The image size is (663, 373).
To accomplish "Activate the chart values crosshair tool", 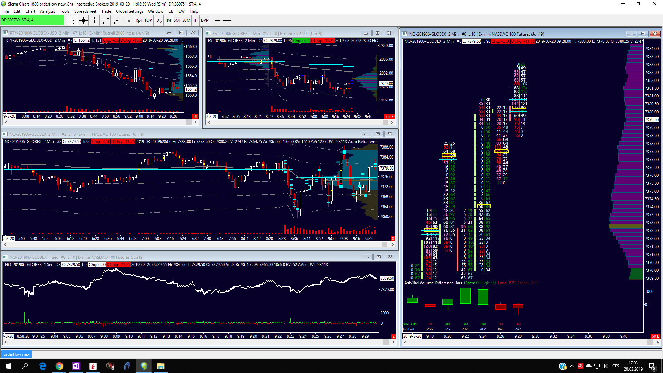I will click(x=83, y=20).
